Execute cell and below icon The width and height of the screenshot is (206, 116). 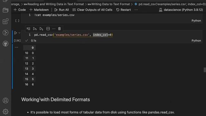[x=42, y=29]
